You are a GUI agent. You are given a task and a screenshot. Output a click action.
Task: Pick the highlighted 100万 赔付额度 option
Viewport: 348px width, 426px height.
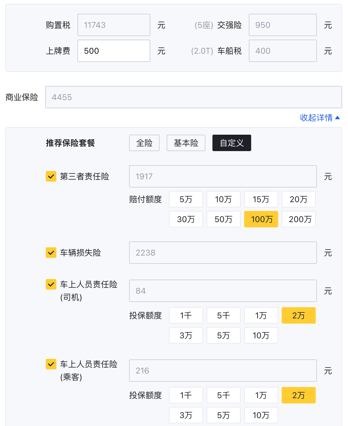click(261, 219)
